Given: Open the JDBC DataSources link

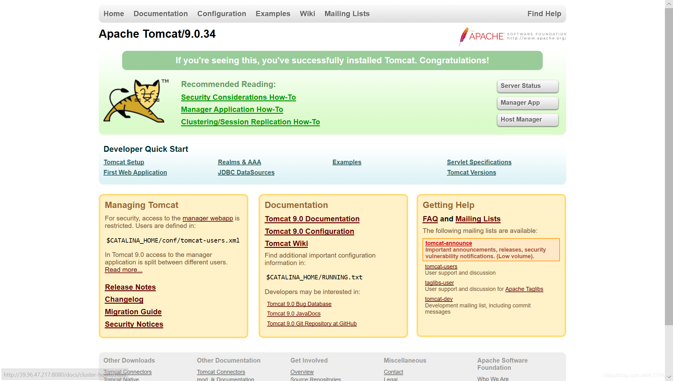Looking at the screenshot, I should 246,172.
